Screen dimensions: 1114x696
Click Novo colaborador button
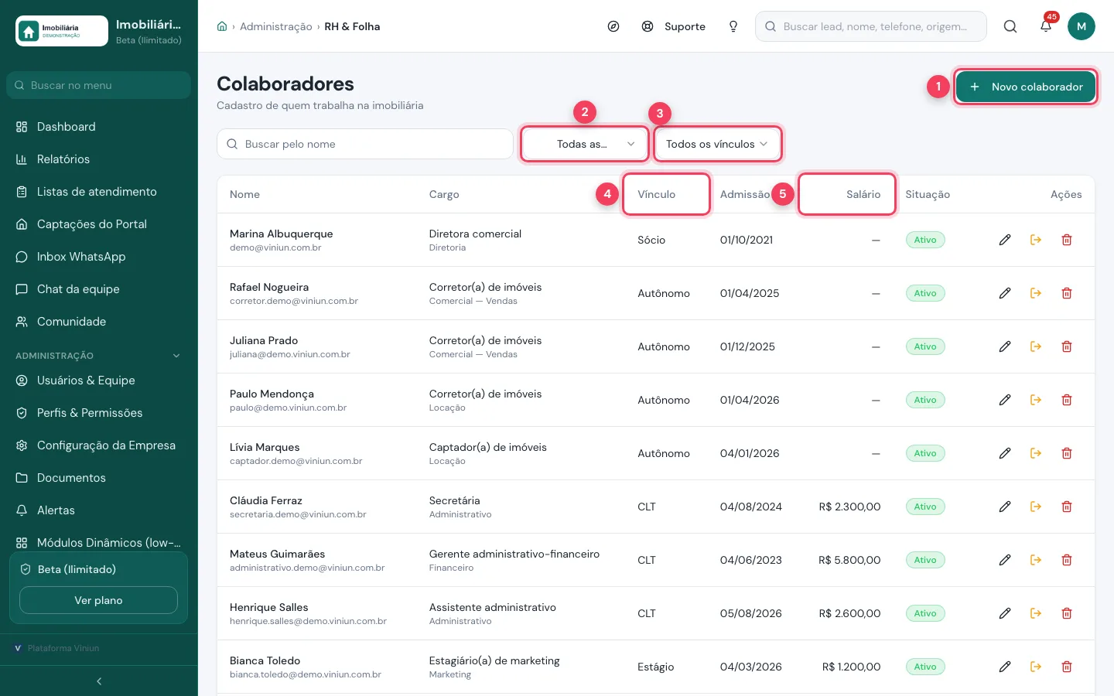tap(1026, 87)
